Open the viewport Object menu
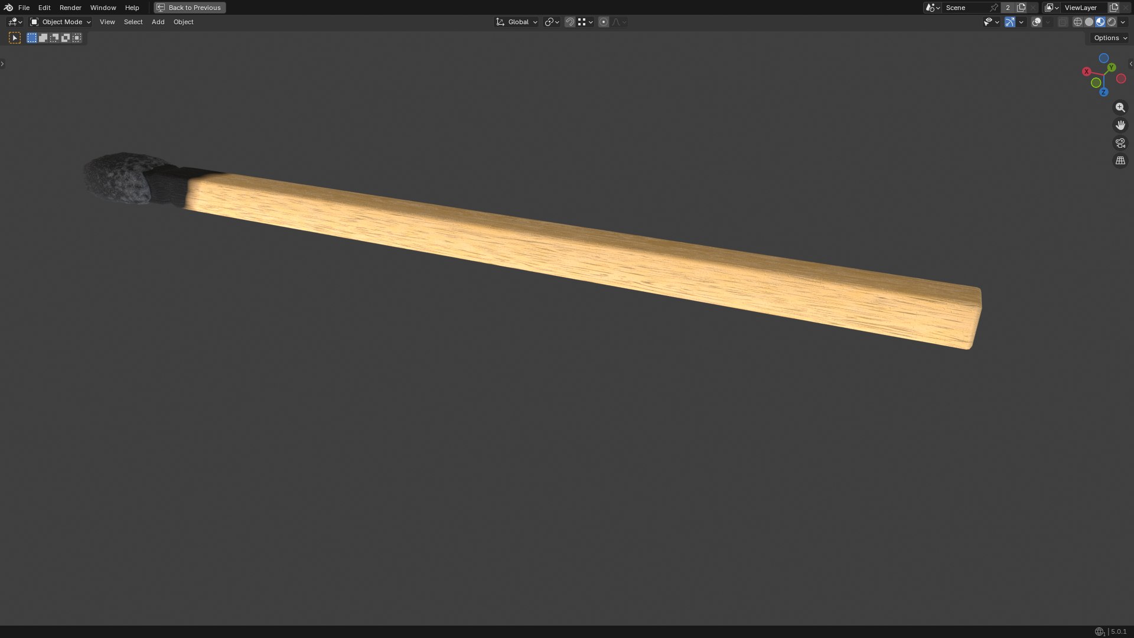Viewport: 1134px width, 638px height. point(183,22)
